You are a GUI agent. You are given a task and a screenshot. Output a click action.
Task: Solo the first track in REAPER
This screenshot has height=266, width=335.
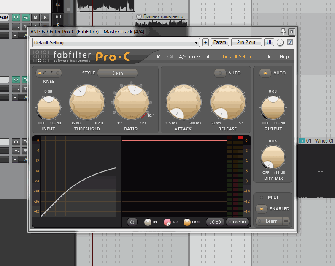[45, 18]
